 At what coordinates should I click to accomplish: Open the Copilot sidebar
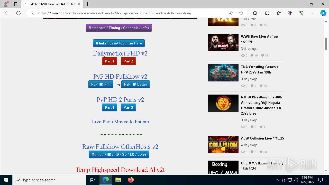point(323,13)
